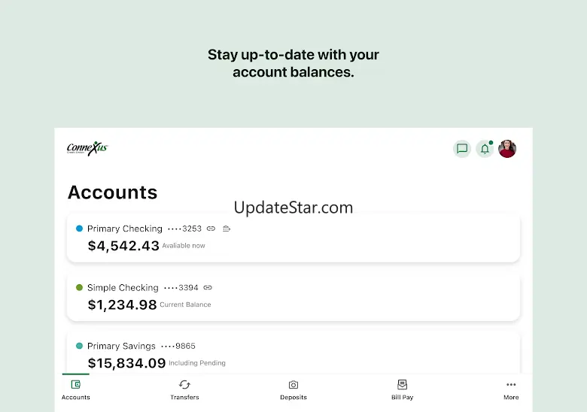Click the Transfers arrows icon
Image resolution: width=587 pixels, height=412 pixels.
(x=184, y=385)
